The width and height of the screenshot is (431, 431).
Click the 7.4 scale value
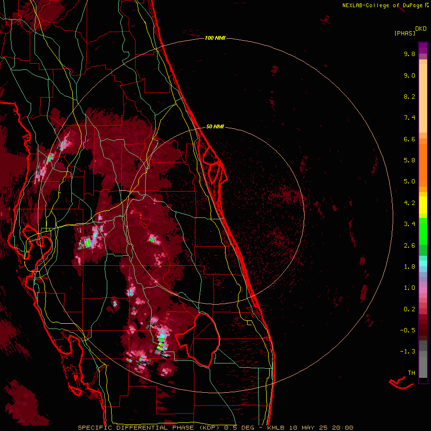coord(409,118)
